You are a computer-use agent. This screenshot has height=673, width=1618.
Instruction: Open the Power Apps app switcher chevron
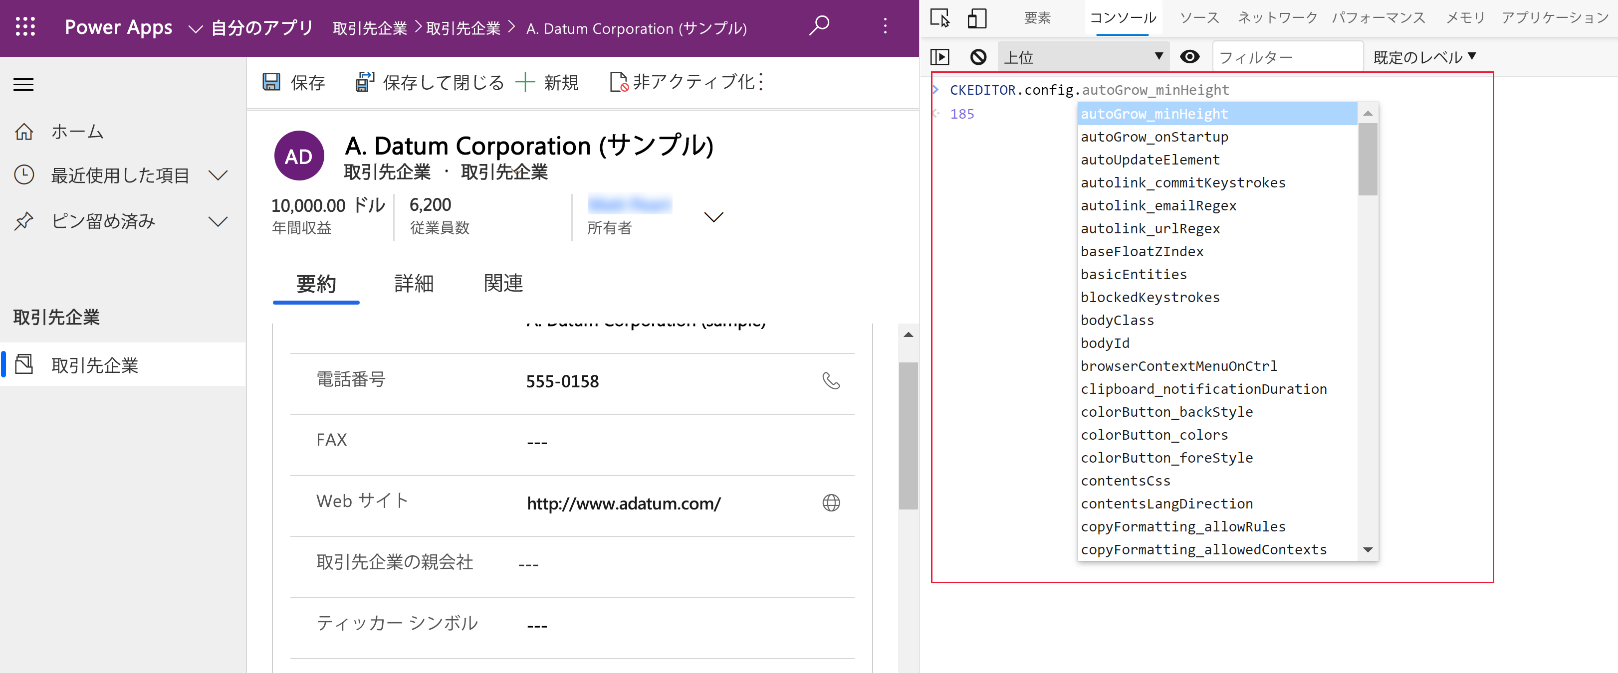[x=196, y=29]
